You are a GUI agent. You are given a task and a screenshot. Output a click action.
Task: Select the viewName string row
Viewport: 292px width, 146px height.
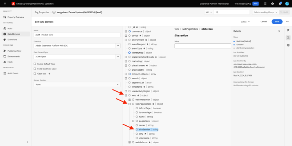click(x=147, y=138)
